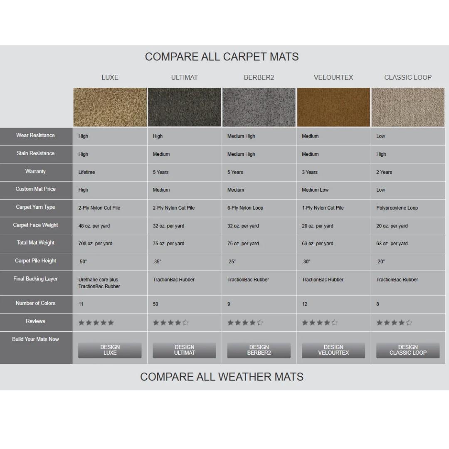This screenshot has height=449, width=449.
Task: Open the Luxe carpet sample image
Action: coord(110,107)
